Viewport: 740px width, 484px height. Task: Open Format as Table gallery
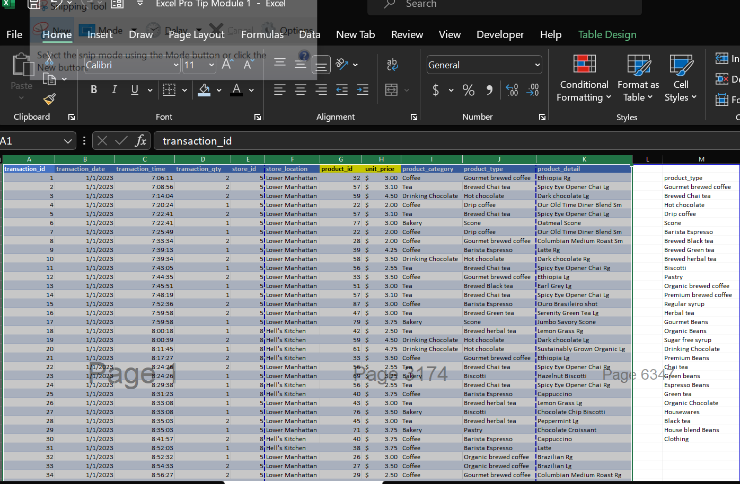638,78
